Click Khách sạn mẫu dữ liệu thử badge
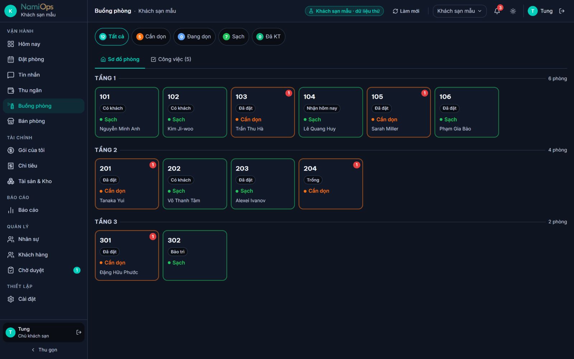Viewport: 574px width, 359px height. 344,11
